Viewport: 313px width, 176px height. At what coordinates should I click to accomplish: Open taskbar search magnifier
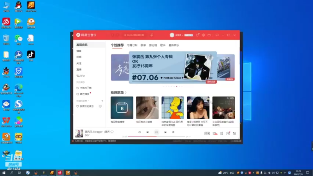12,172
